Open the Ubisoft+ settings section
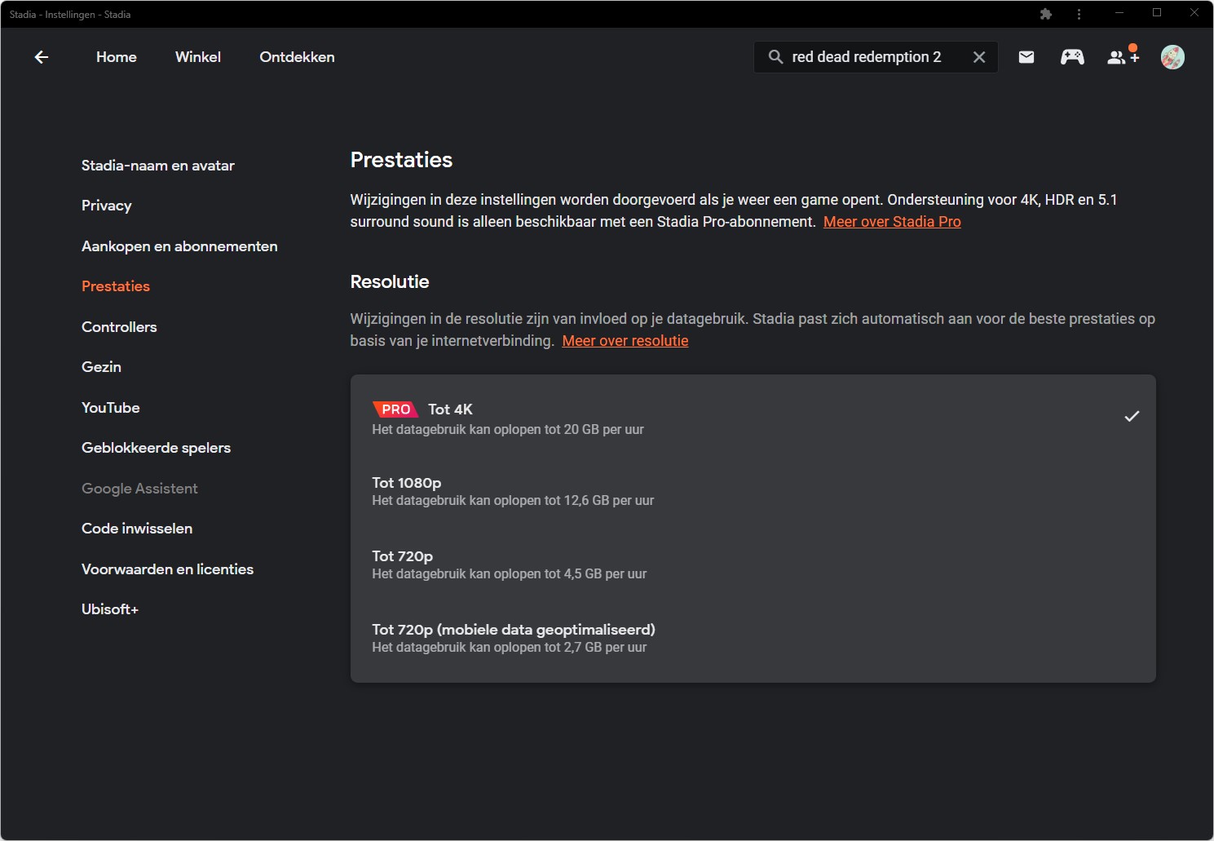This screenshot has width=1214, height=841. pyautogui.click(x=110, y=609)
